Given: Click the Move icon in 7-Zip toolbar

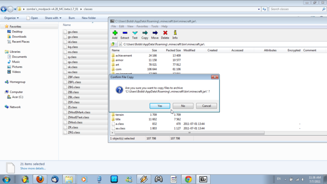Looking at the screenshot, I should (x=155, y=34).
